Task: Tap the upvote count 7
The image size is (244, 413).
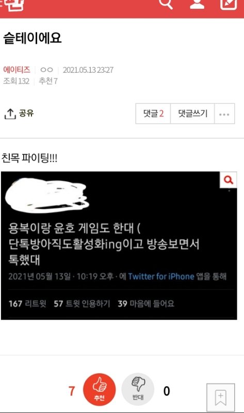Action: (72, 391)
